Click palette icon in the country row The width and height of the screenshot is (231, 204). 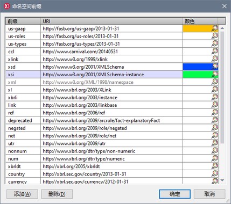click(x=215, y=174)
